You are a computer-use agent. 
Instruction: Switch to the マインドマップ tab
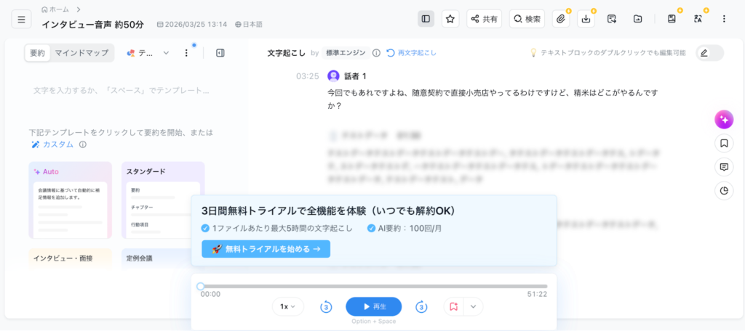(81, 53)
